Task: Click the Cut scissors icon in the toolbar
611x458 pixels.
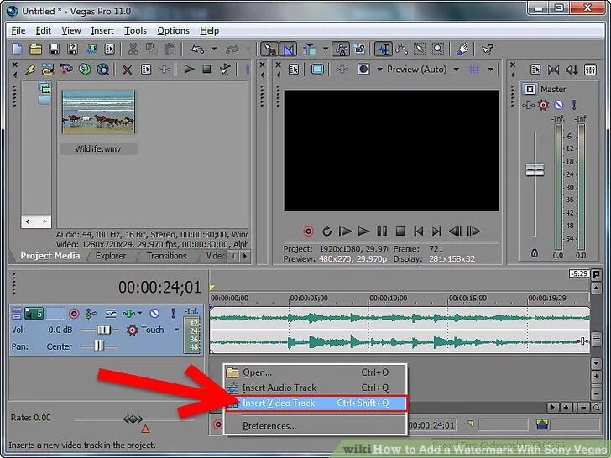Action: coord(133,49)
